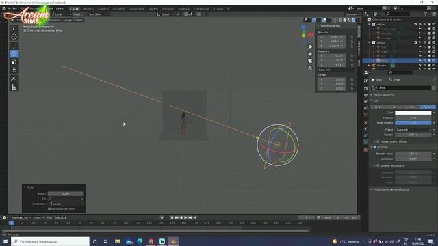Select the Measure tool in the toolbar
Screen dimensions: 438x246
pyautogui.click(x=14, y=87)
